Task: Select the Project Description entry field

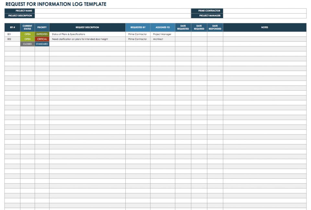Action: tap(113, 16)
